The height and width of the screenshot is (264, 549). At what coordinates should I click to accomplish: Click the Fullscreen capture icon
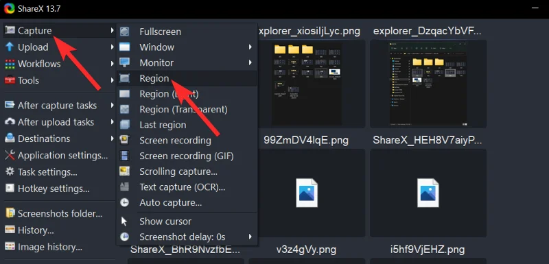coord(124,32)
